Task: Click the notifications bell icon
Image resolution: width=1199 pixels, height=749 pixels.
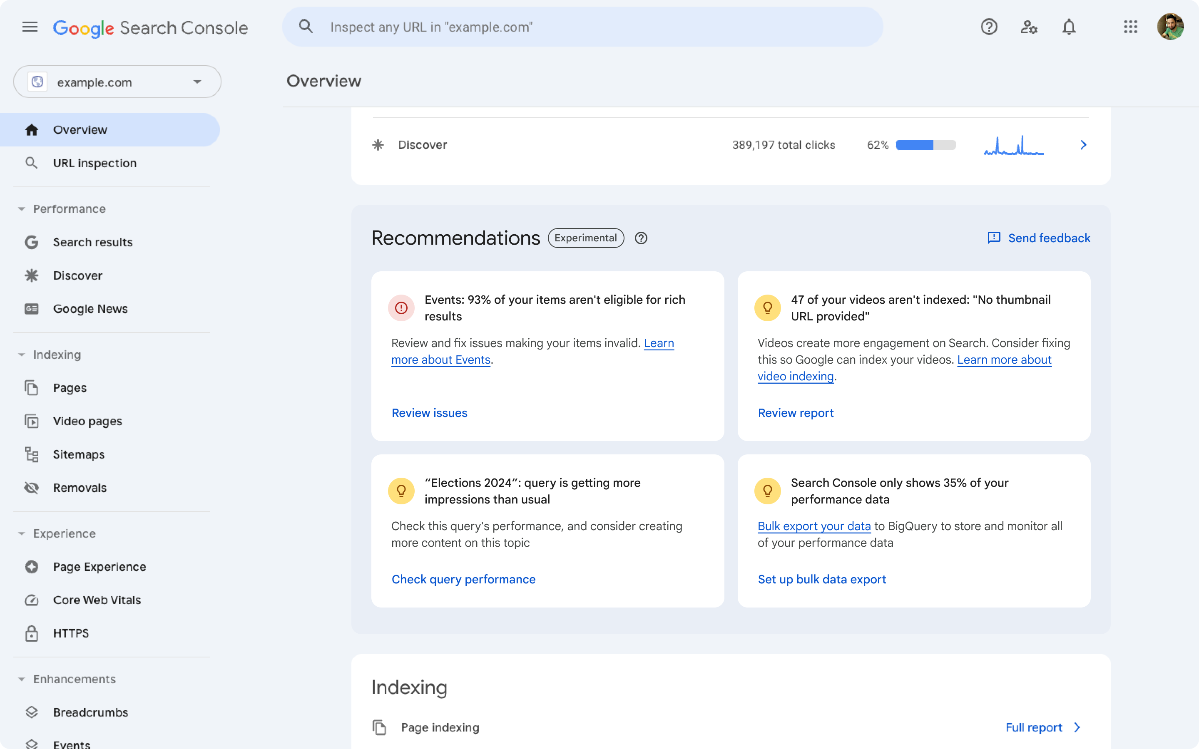Action: (1070, 27)
